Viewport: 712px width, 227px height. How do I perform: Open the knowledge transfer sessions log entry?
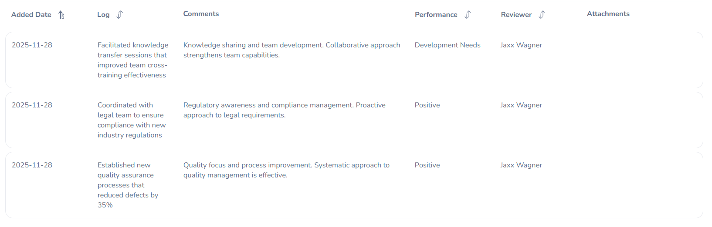click(x=132, y=60)
